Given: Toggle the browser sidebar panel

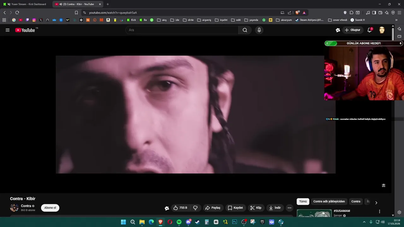Looking at the screenshot, I should pyautogui.click(x=374, y=13).
